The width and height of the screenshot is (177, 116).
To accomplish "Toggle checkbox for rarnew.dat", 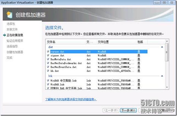I will [48, 51].
